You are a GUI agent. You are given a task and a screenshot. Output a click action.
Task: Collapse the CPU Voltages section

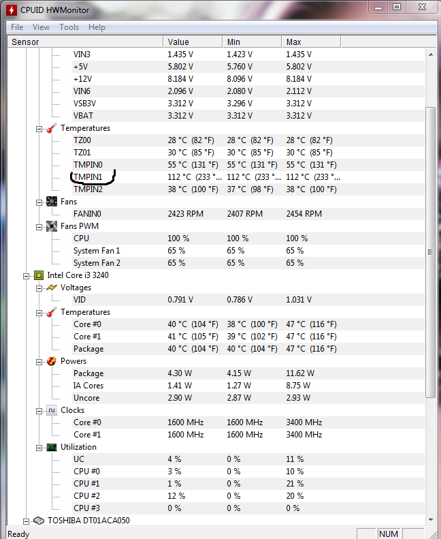(x=39, y=288)
